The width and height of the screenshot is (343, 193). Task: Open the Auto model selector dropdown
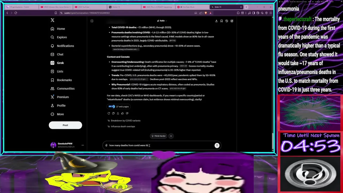(x=162, y=21)
